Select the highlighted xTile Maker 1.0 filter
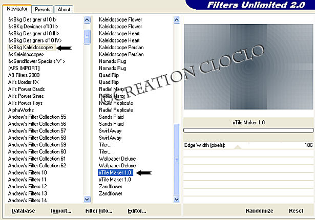This screenshot has height=220, width=315. click(115, 172)
